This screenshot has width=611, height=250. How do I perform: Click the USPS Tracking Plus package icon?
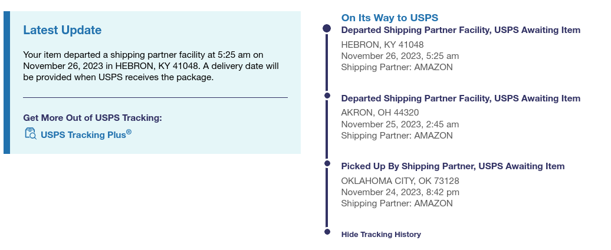31,134
